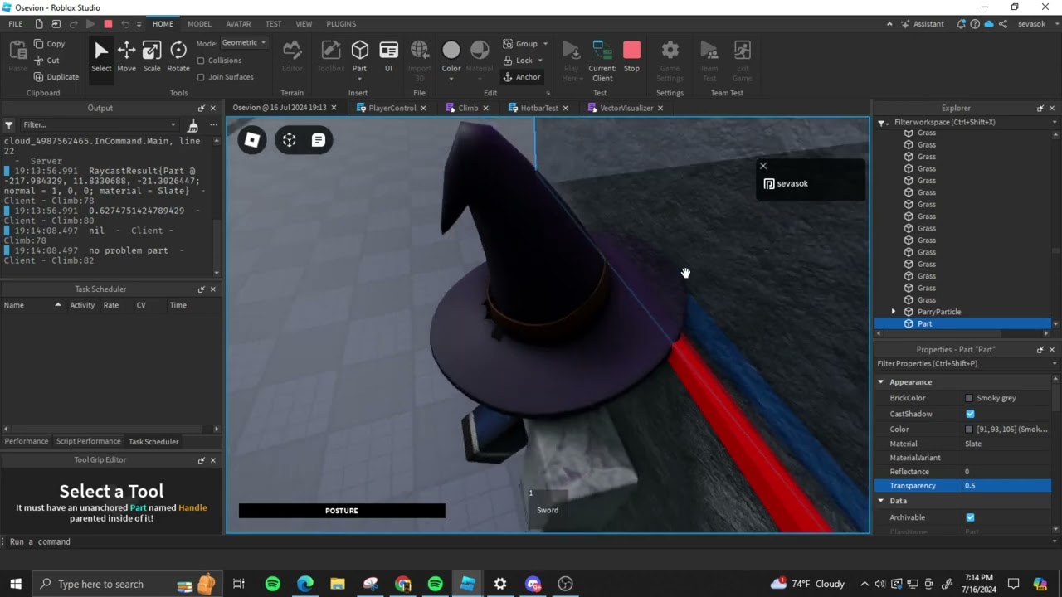The height and width of the screenshot is (597, 1062).
Task: Group the selected objects
Action: coord(520,44)
